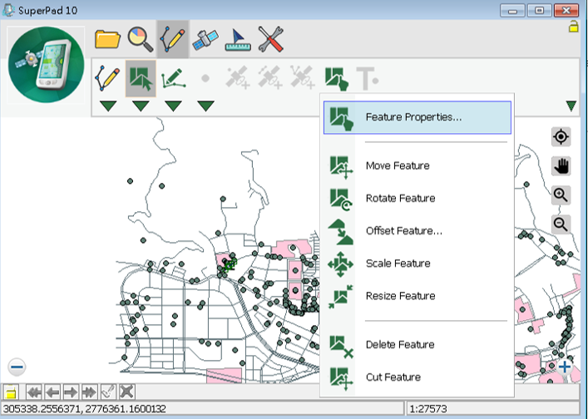Click the zoom out magnifier button
Screen dimensions: 588x419
(561, 224)
